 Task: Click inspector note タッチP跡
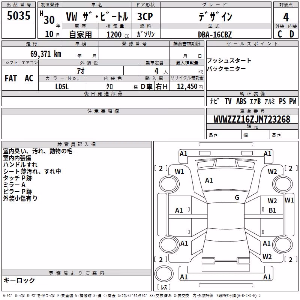[17, 178]
